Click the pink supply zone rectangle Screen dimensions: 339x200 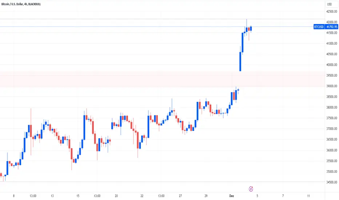tap(162, 79)
